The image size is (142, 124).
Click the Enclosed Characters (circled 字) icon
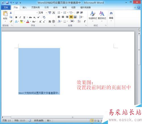(53, 22)
